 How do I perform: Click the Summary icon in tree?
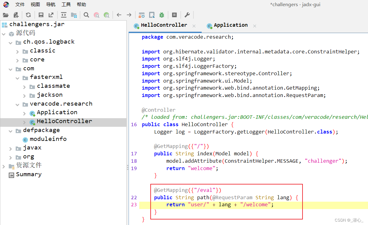(11, 175)
